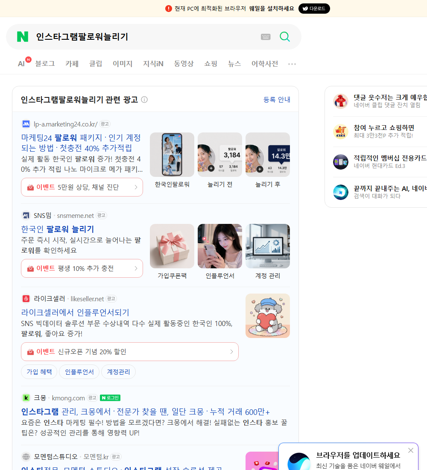
Task: Click the 라이크셀러 red favicon icon
Action: click(26, 299)
